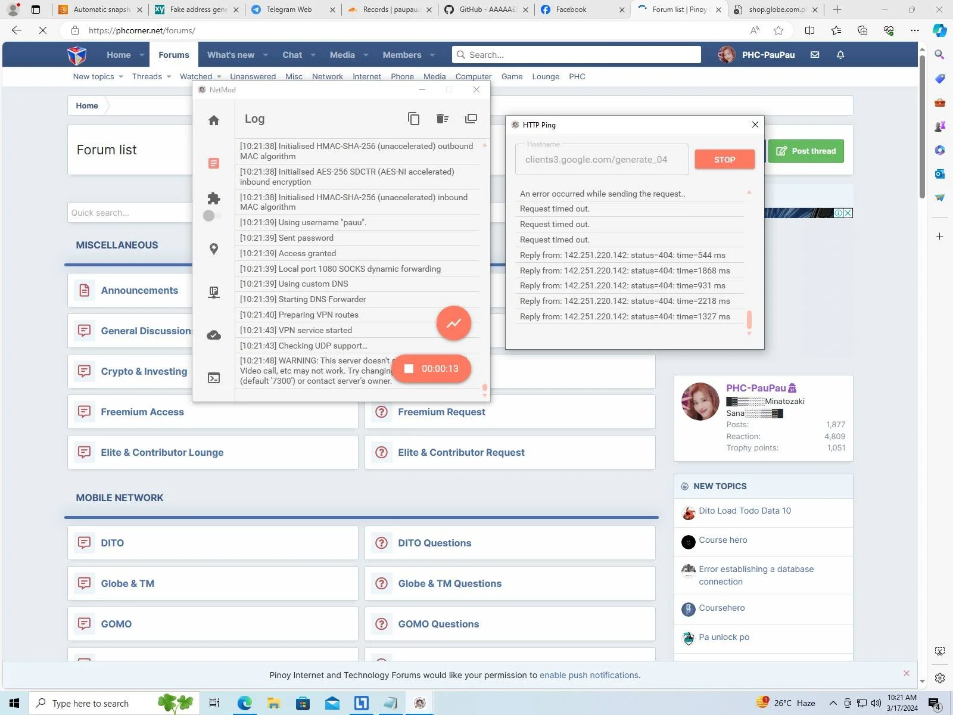Open a new browser tab
953x715 pixels.
click(837, 10)
